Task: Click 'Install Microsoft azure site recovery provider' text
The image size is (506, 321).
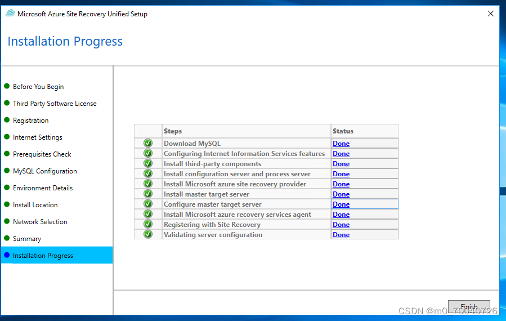Action: 235,184
